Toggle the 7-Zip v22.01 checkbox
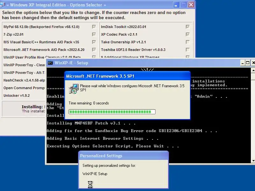Viewport: 255px width, 191px height. point(94,34)
